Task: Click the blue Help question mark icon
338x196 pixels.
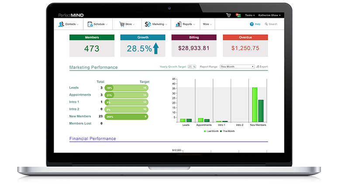Action: click(252, 24)
